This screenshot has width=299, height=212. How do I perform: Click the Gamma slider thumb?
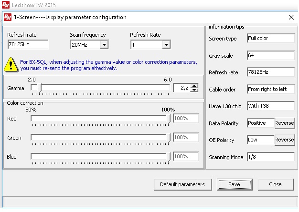40,88
